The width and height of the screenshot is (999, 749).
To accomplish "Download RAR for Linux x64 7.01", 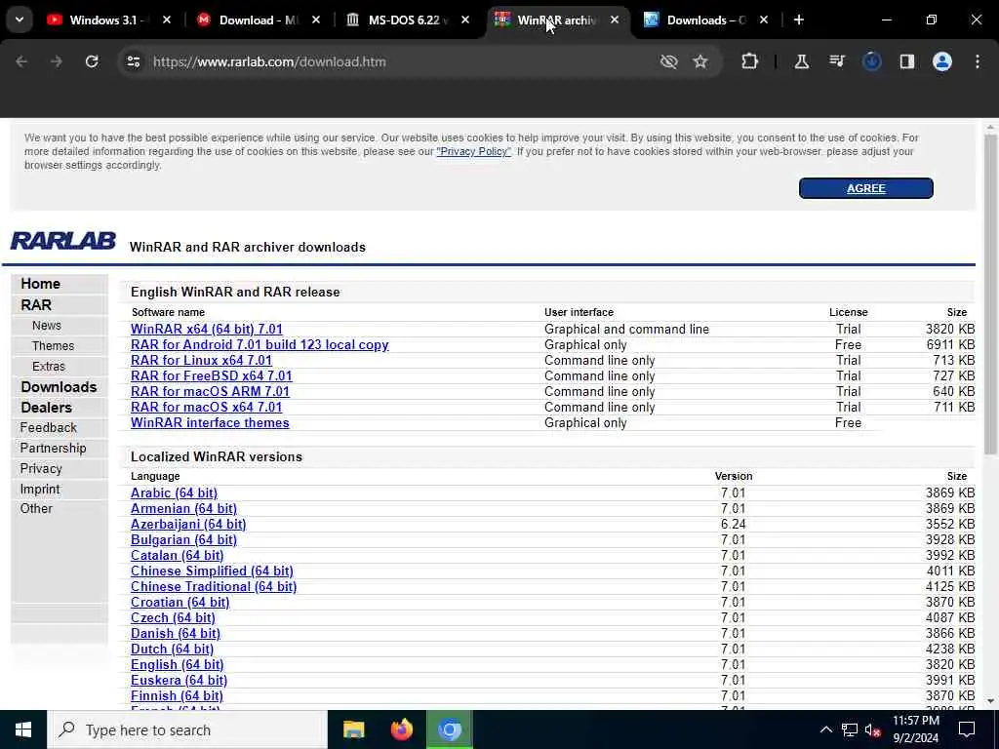I will tap(201, 361).
